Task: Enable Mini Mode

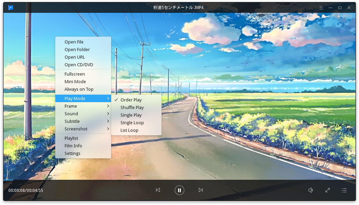Action: 83,82
